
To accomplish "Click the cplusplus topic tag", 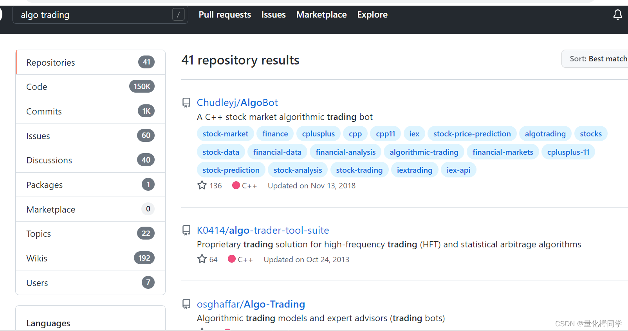I will coord(318,134).
